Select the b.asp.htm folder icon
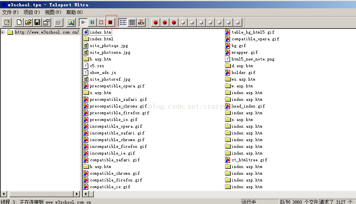 pyautogui.click(x=86, y=59)
